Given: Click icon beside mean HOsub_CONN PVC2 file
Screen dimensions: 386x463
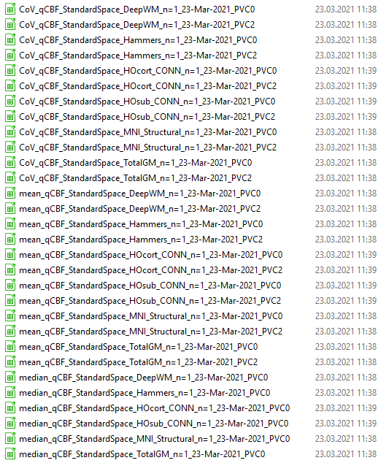Looking at the screenshot, I should [x=10, y=301].
